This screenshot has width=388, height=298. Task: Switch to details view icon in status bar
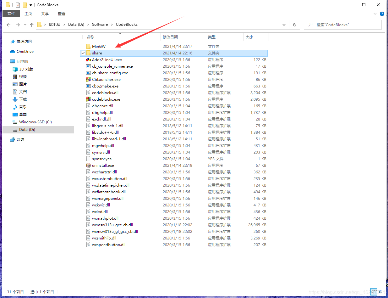[374, 292]
